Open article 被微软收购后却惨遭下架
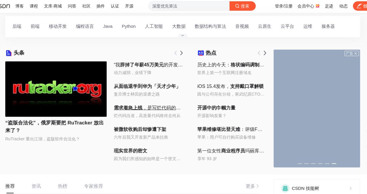367x194 pixels. [x=140, y=129]
